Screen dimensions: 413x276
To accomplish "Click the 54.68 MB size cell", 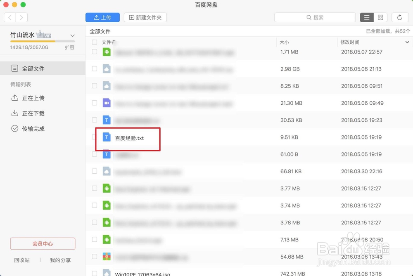I will click(x=291, y=257).
